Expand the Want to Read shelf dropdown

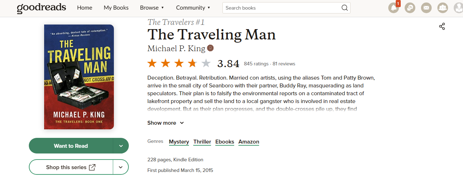tap(121, 146)
